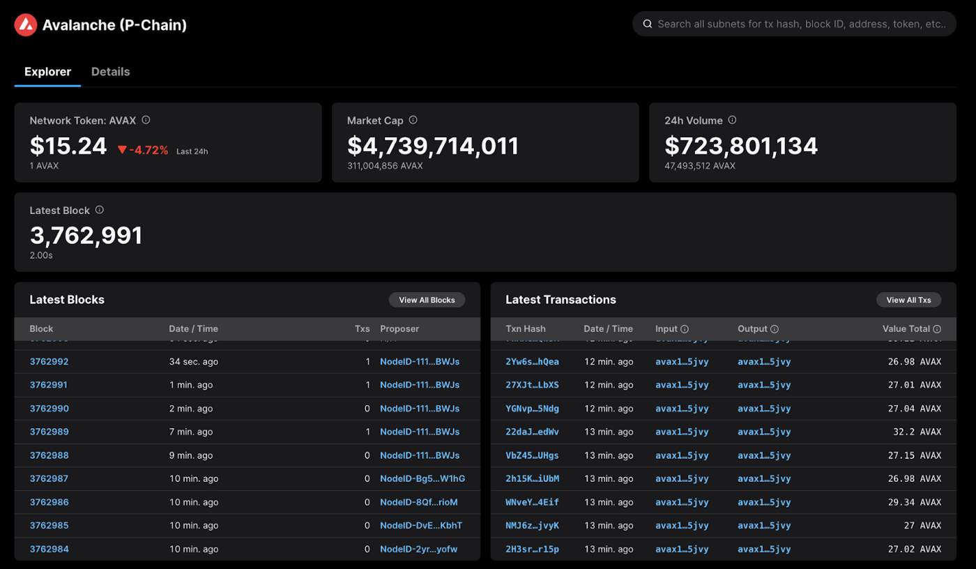Open block 3762992 details
Screen dimensions: 976x569
pyautogui.click(x=49, y=361)
